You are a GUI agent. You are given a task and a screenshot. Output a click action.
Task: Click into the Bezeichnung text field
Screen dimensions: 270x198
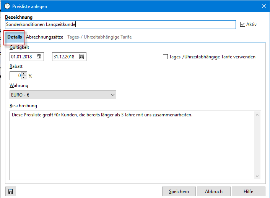click(120, 24)
